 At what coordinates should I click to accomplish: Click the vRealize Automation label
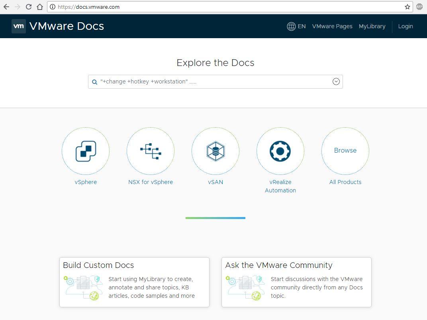click(x=280, y=186)
